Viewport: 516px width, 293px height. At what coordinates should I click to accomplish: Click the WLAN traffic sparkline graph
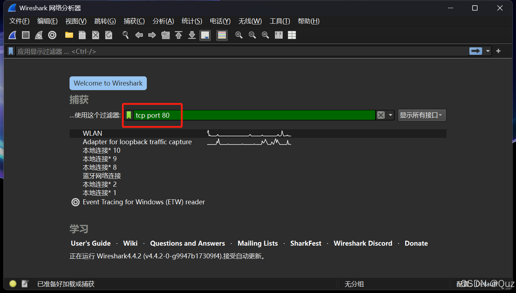pyautogui.click(x=249, y=133)
